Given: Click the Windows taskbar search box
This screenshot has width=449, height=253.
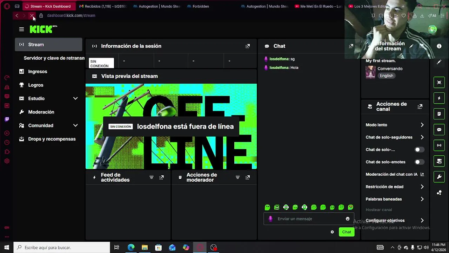Looking at the screenshot, I should pos(62,247).
